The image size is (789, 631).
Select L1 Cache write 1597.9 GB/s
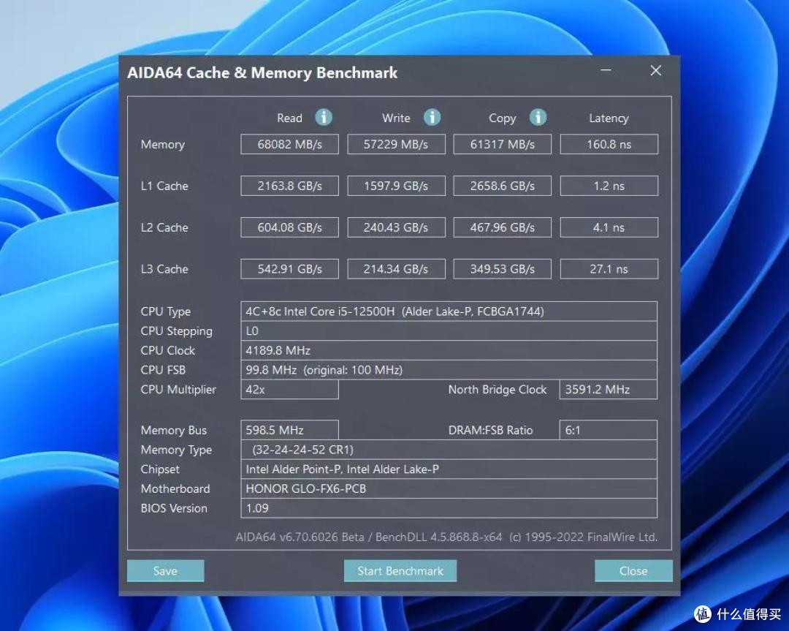pos(396,186)
